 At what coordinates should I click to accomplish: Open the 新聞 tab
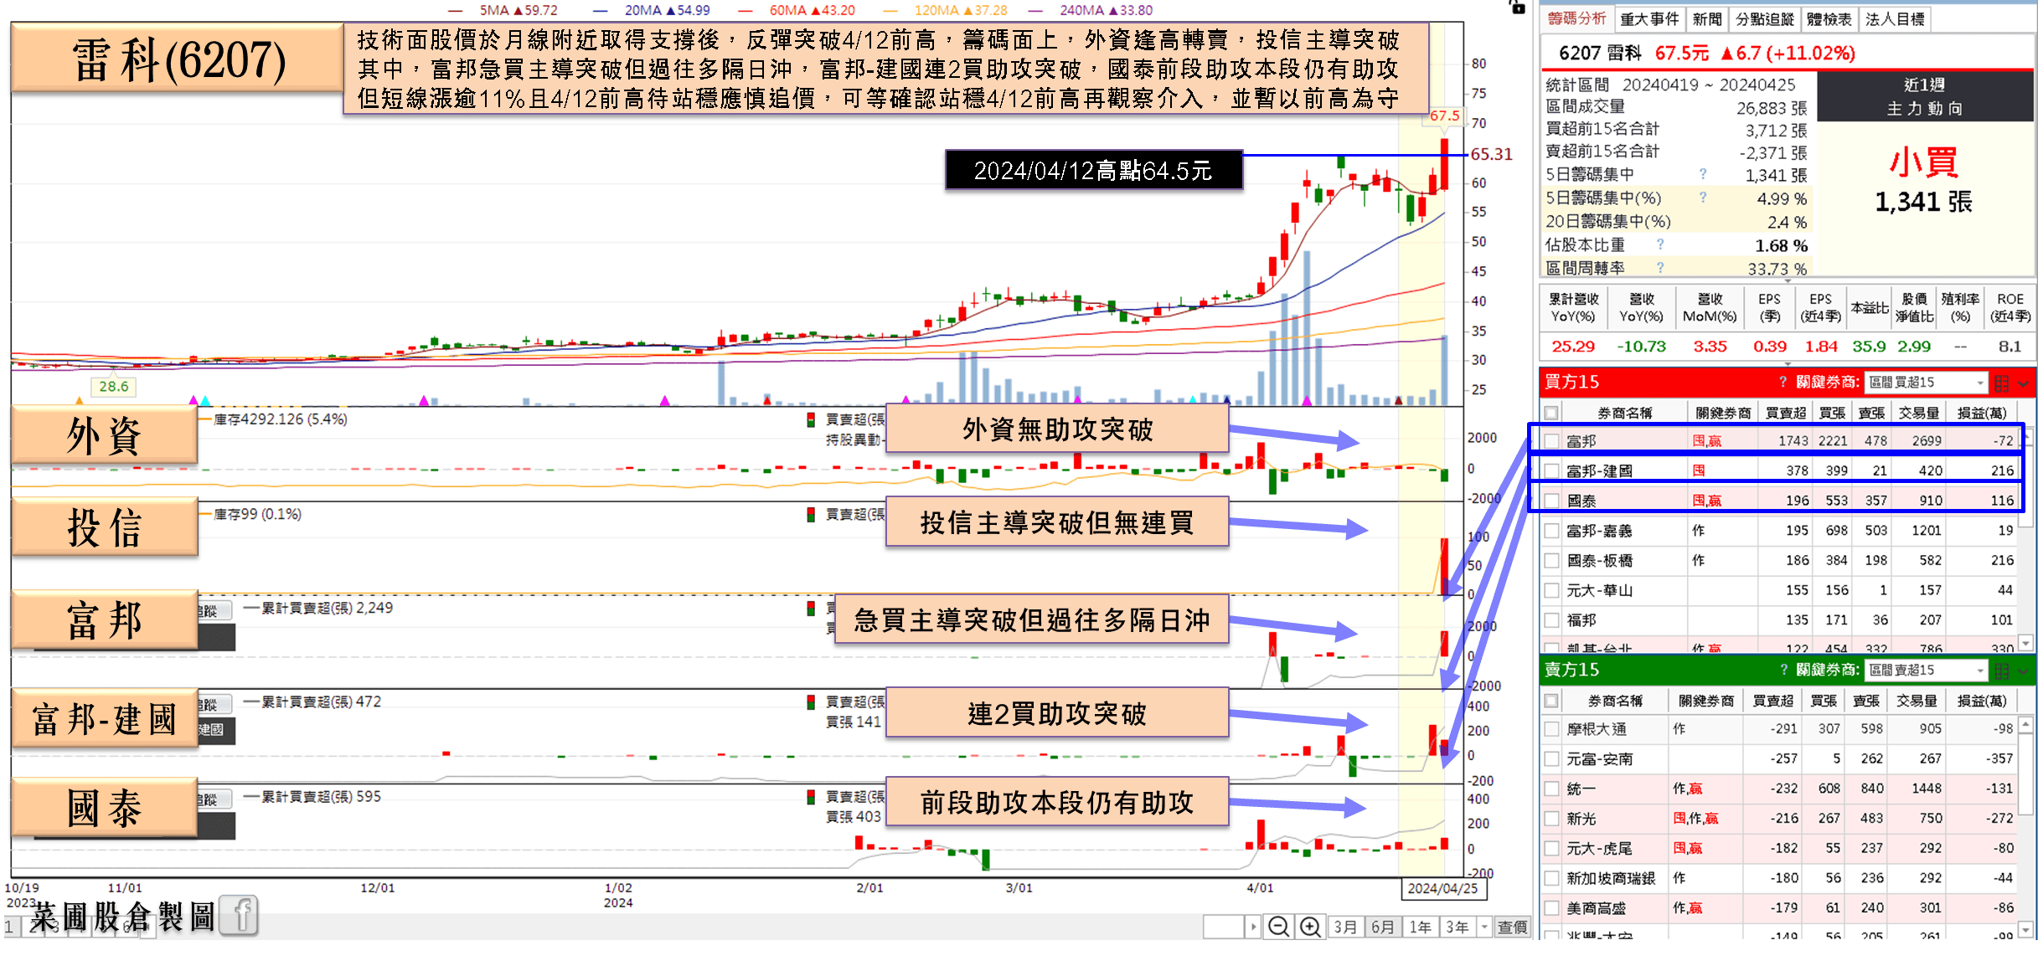(1706, 19)
